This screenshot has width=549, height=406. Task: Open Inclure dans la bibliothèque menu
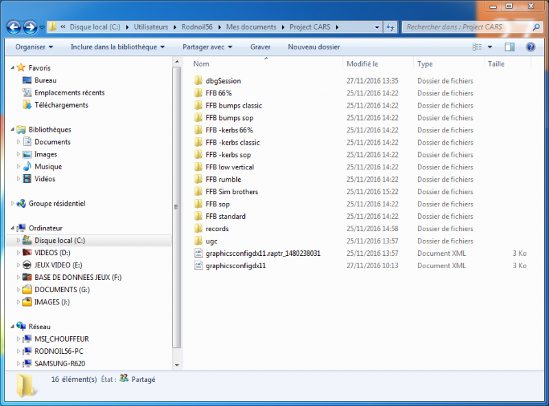[x=117, y=47]
